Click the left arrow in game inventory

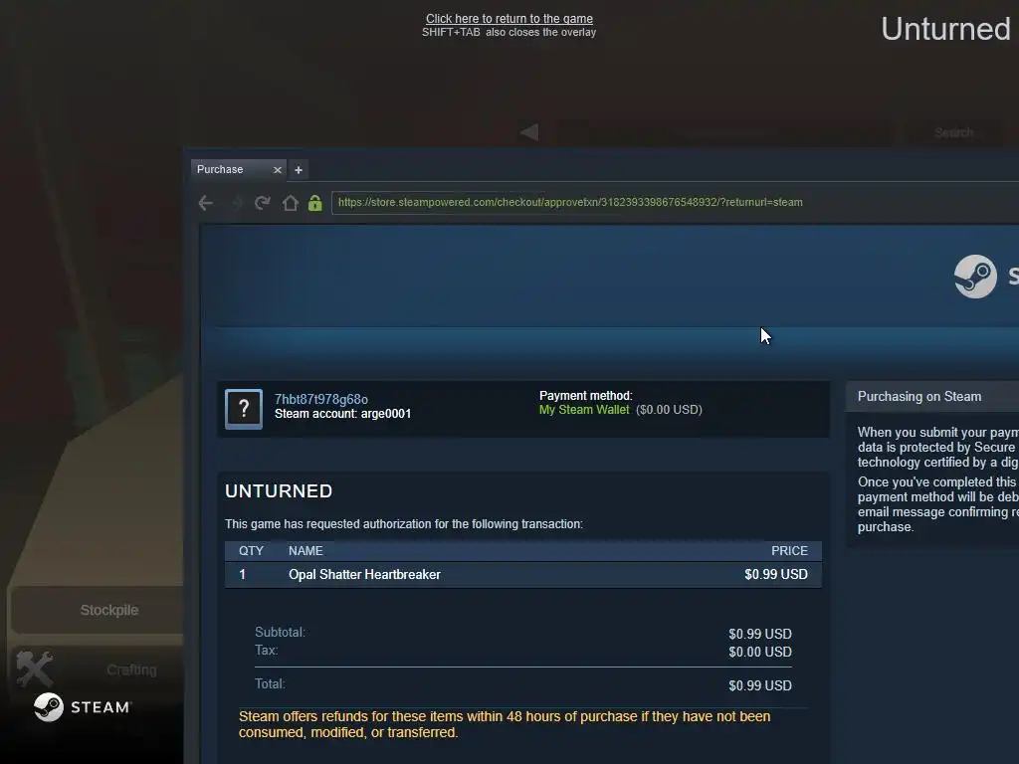(x=529, y=132)
